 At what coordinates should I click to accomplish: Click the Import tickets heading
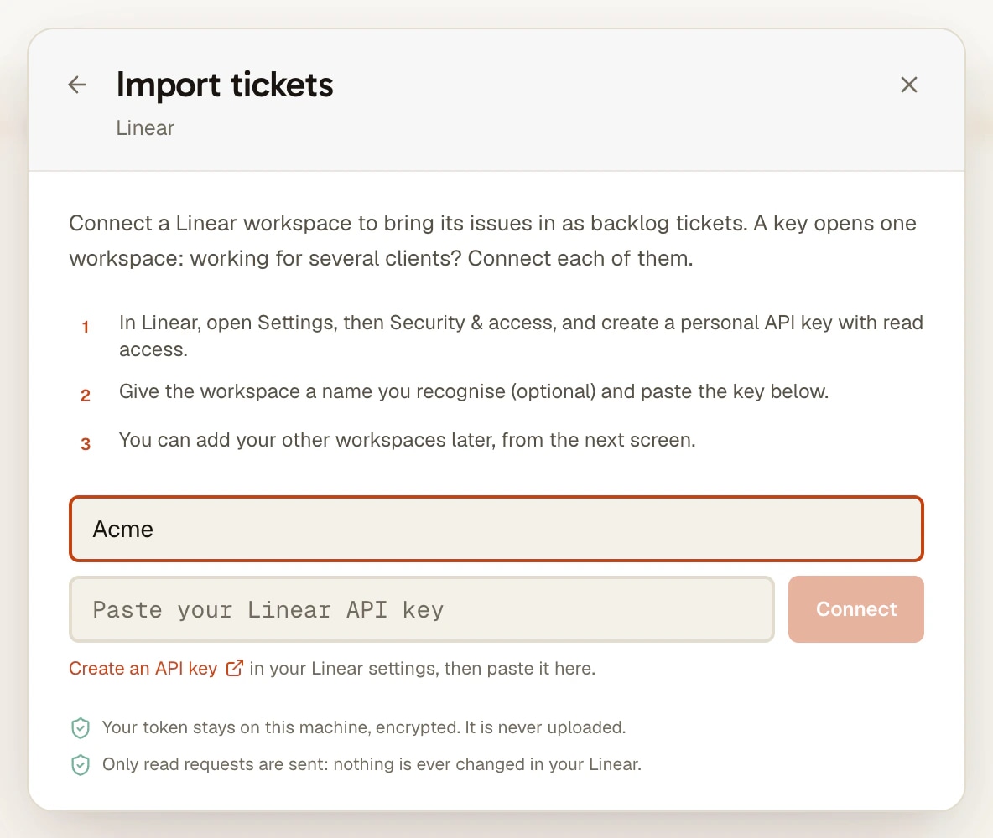tap(225, 85)
